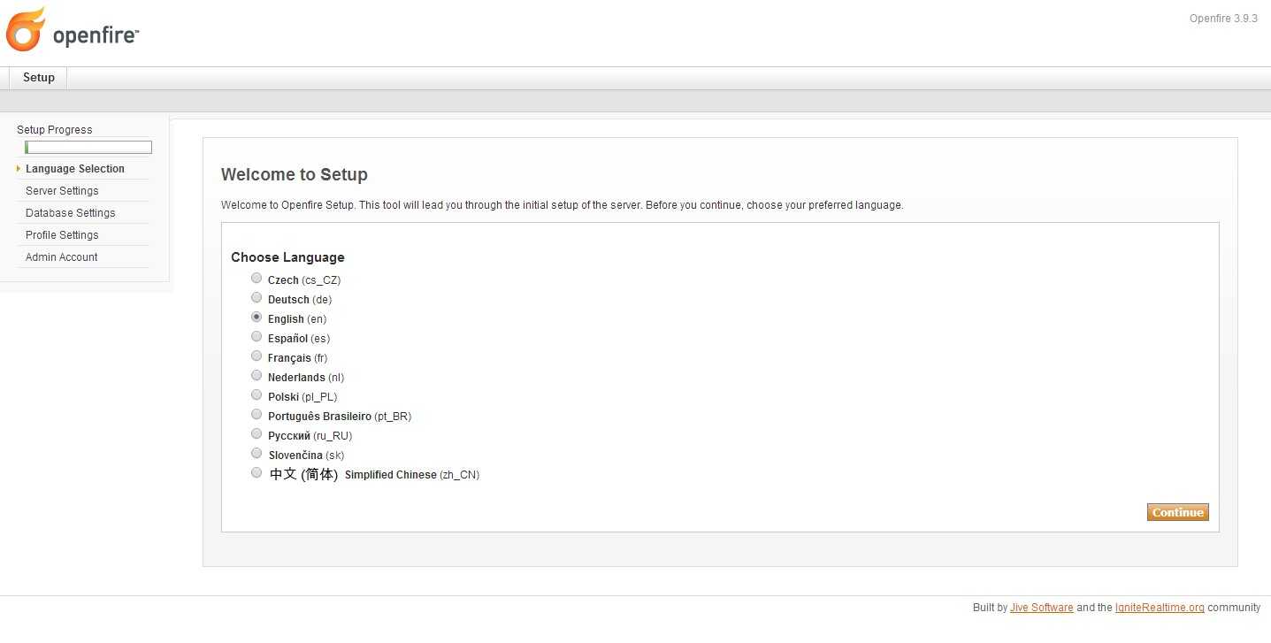
Task: Click the Choose Language heading
Action: click(x=287, y=257)
